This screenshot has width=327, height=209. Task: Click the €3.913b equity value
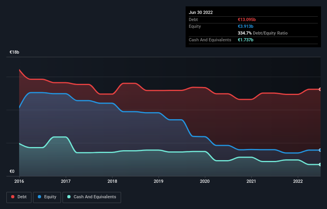click(245, 26)
